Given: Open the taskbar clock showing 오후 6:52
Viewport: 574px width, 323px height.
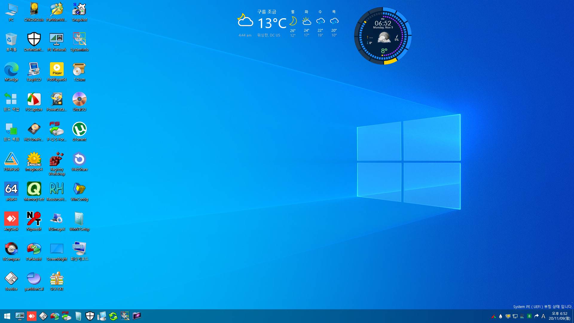Looking at the screenshot, I should 559,316.
